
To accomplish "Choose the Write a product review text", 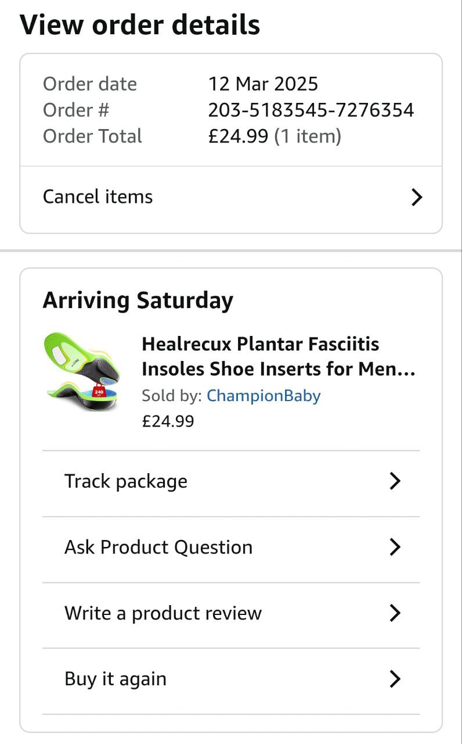I will (163, 613).
